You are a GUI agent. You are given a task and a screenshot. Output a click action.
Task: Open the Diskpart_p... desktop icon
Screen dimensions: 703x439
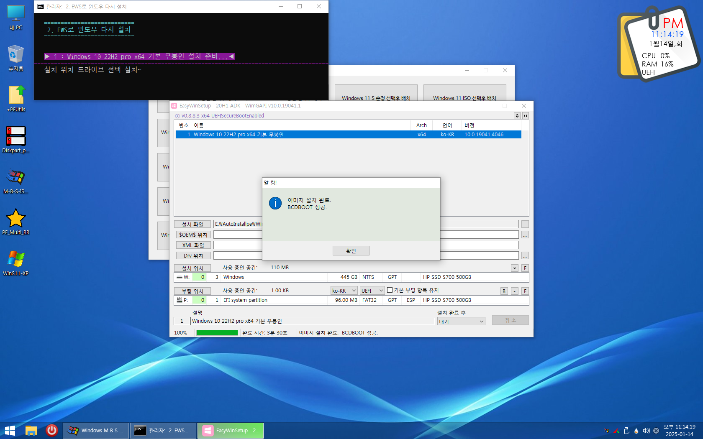click(16, 140)
